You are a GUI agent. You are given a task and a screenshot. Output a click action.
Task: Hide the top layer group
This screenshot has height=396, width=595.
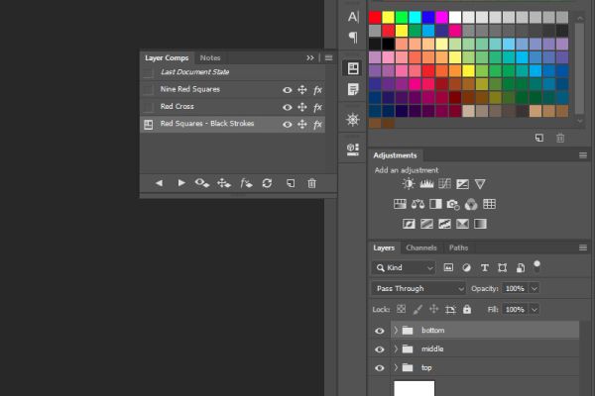click(380, 368)
